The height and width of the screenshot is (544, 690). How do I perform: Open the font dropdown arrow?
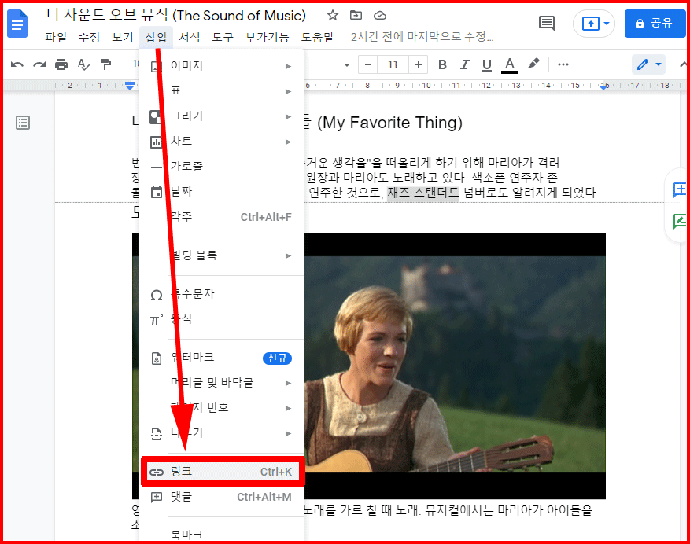tap(347, 65)
